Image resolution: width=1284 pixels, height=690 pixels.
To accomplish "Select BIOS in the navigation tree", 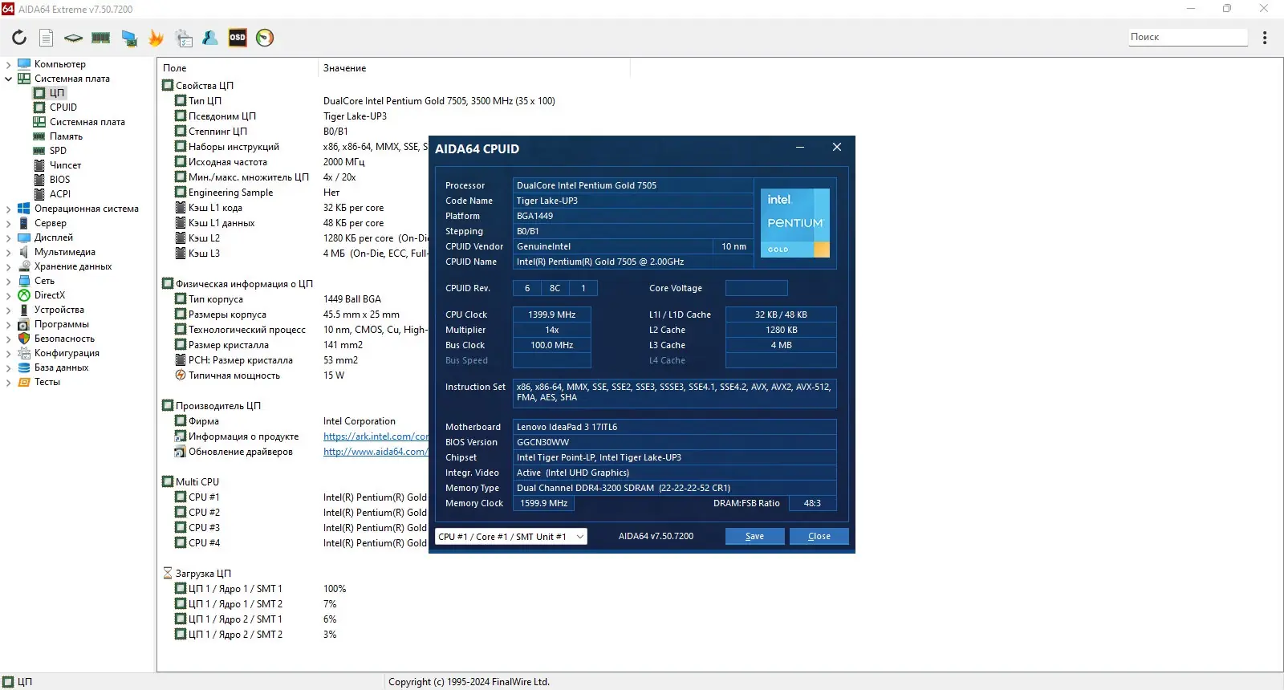I will coord(59,180).
